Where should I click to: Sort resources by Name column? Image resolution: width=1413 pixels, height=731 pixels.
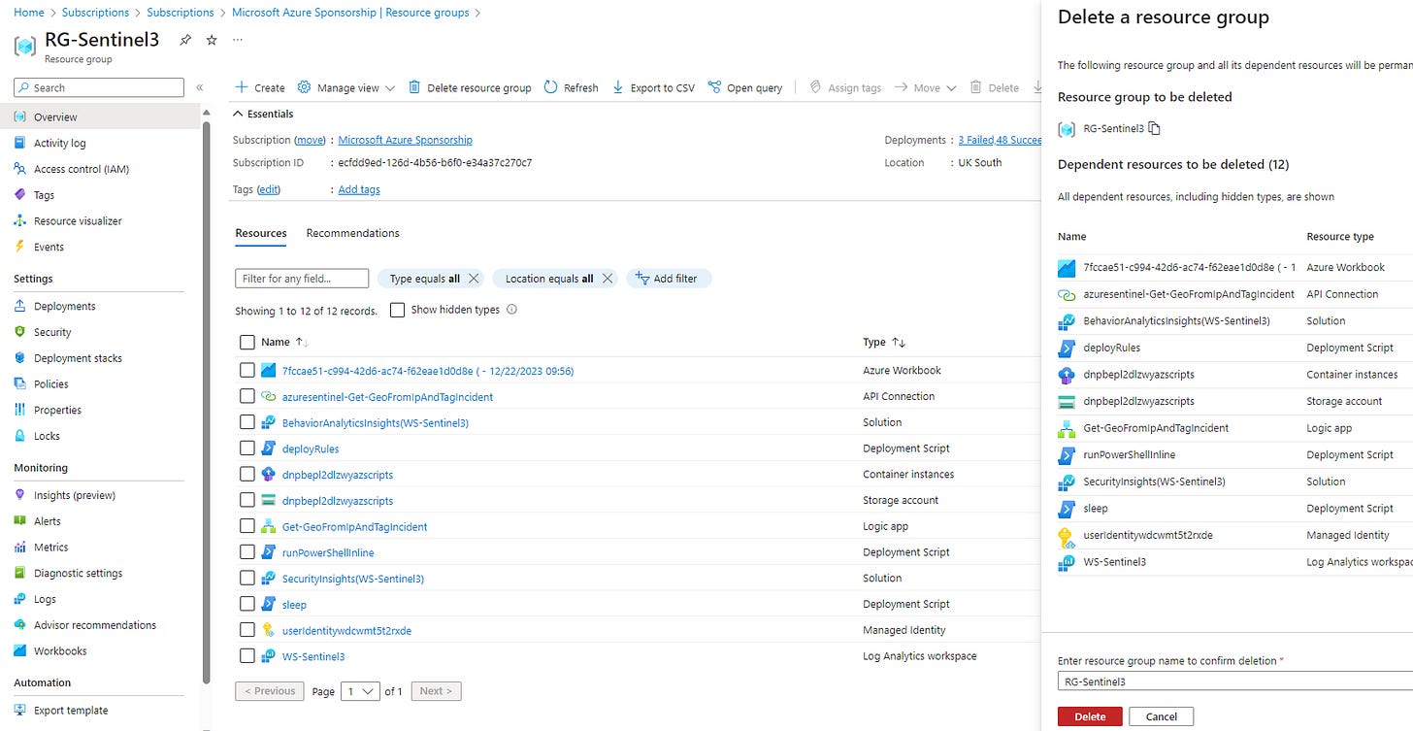pyautogui.click(x=284, y=342)
